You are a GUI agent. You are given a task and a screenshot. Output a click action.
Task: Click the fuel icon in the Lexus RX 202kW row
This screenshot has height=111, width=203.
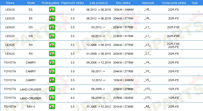[x=52, y=54]
